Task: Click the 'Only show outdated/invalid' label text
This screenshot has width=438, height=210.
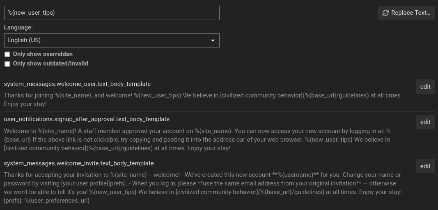Action: pyautogui.click(x=50, y=63)
